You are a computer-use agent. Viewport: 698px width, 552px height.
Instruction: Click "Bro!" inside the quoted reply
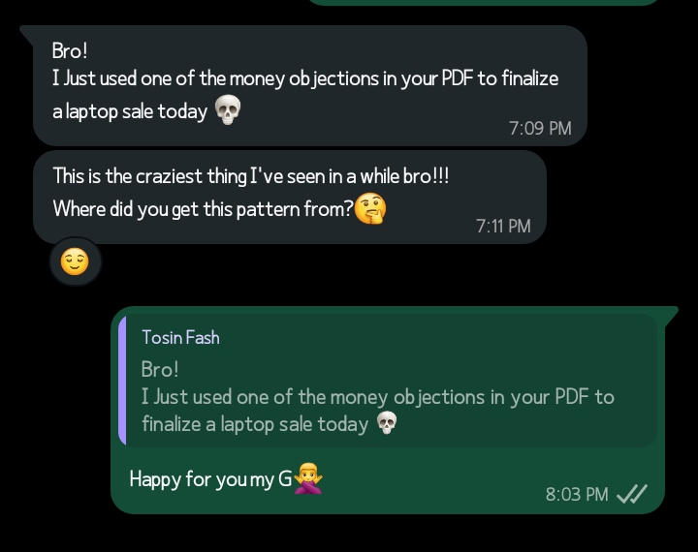coord(160,369)
